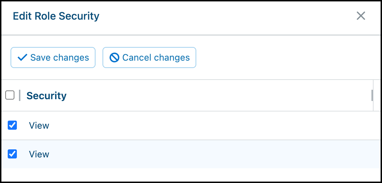Select the highlighted second View row label
This screenshot has width=382, height=183.
point(39,154)
